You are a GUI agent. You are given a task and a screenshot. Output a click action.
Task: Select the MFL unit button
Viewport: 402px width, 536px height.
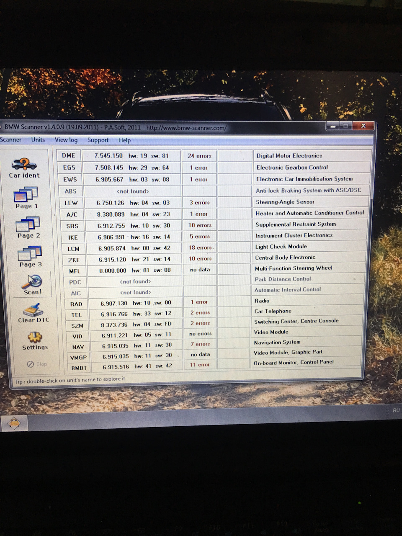point(75,271)
